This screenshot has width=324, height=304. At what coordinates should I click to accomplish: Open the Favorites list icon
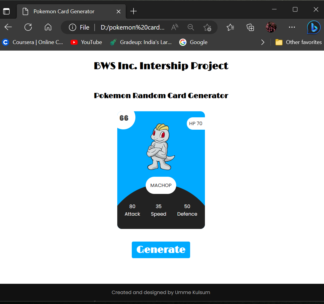click(230, 27)
